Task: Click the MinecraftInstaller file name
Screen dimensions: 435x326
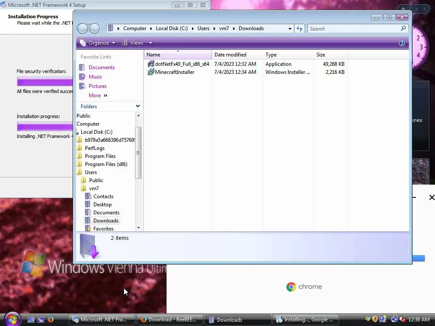Action: tap(175, 72)
